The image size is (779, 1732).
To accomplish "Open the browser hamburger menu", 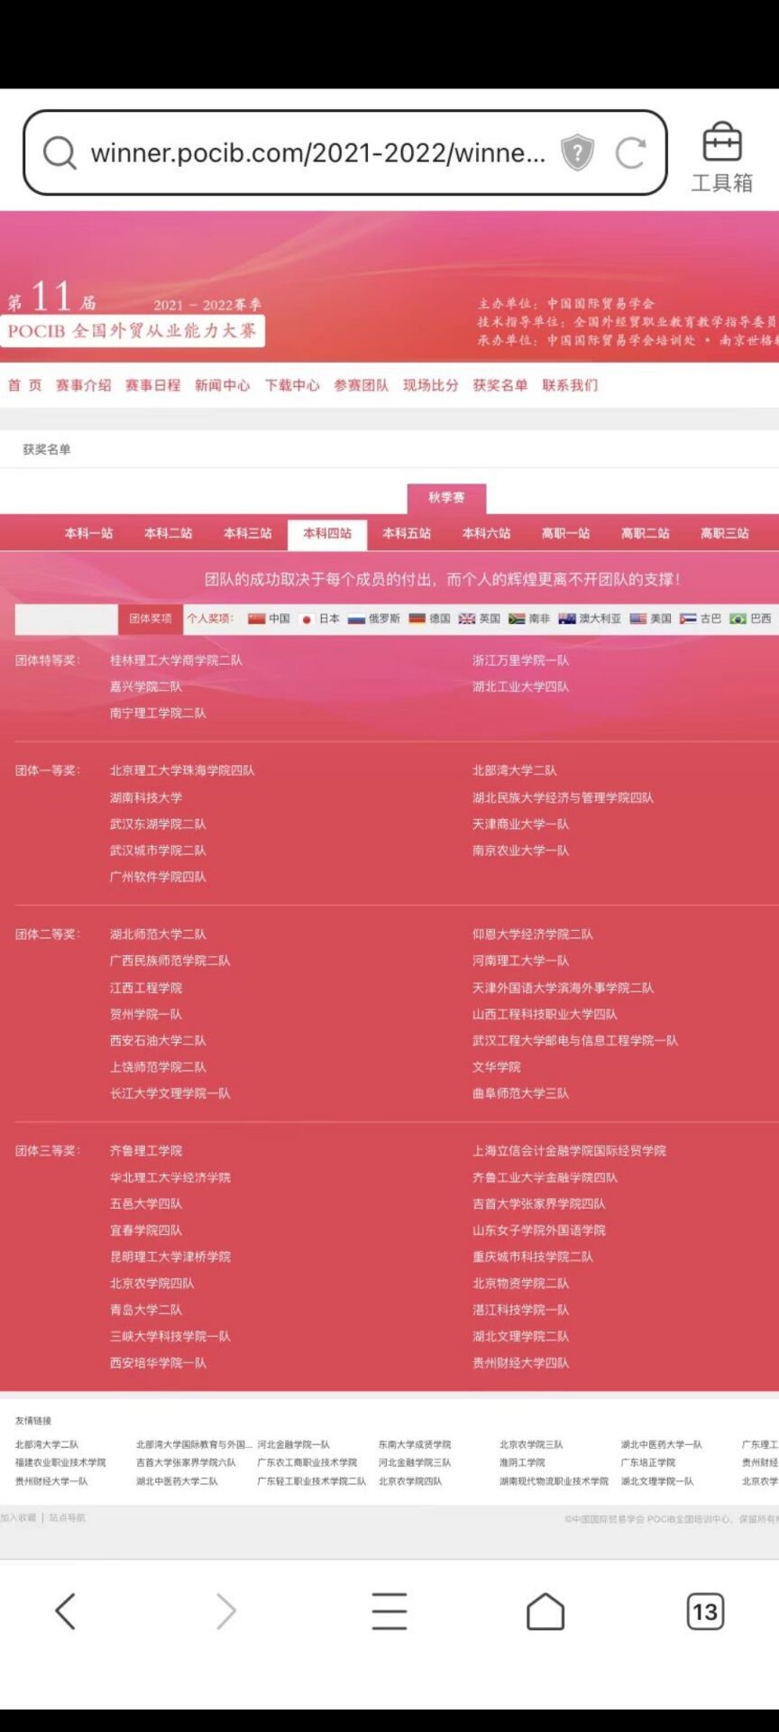I will pyautogui.click(x=389, y=1611).
